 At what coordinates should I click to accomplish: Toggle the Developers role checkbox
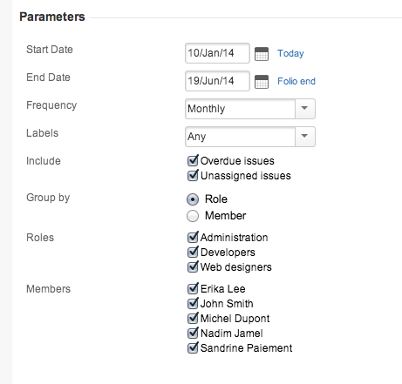click(193, 252)
